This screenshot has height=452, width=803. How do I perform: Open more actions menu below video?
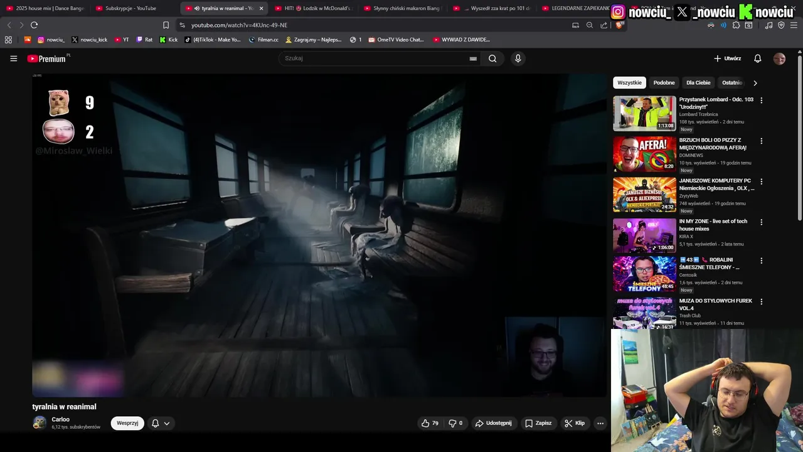600,423
